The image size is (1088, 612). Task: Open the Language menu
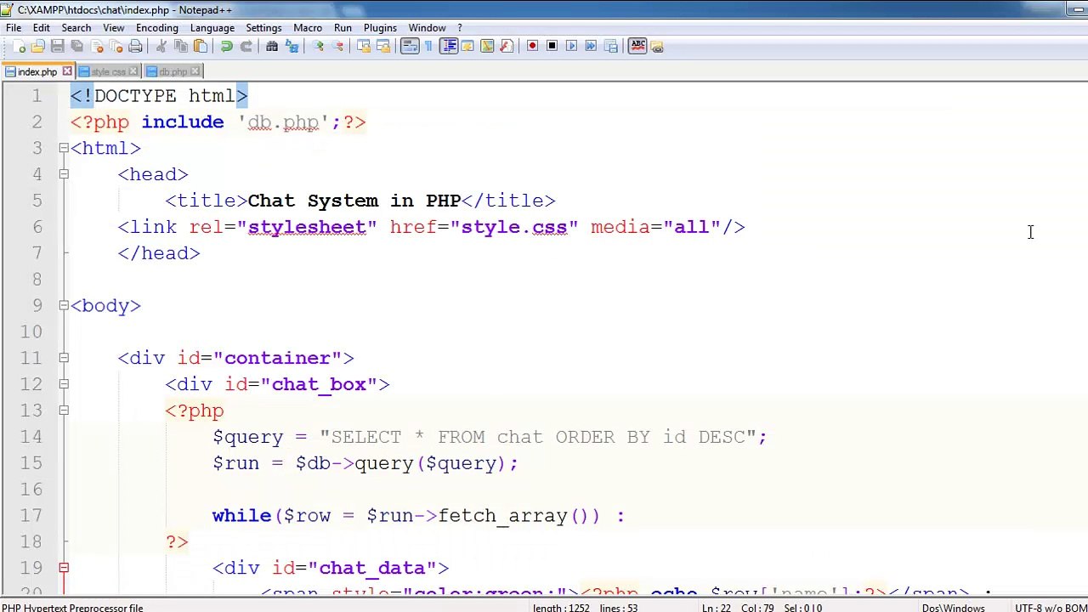point(212,28)
